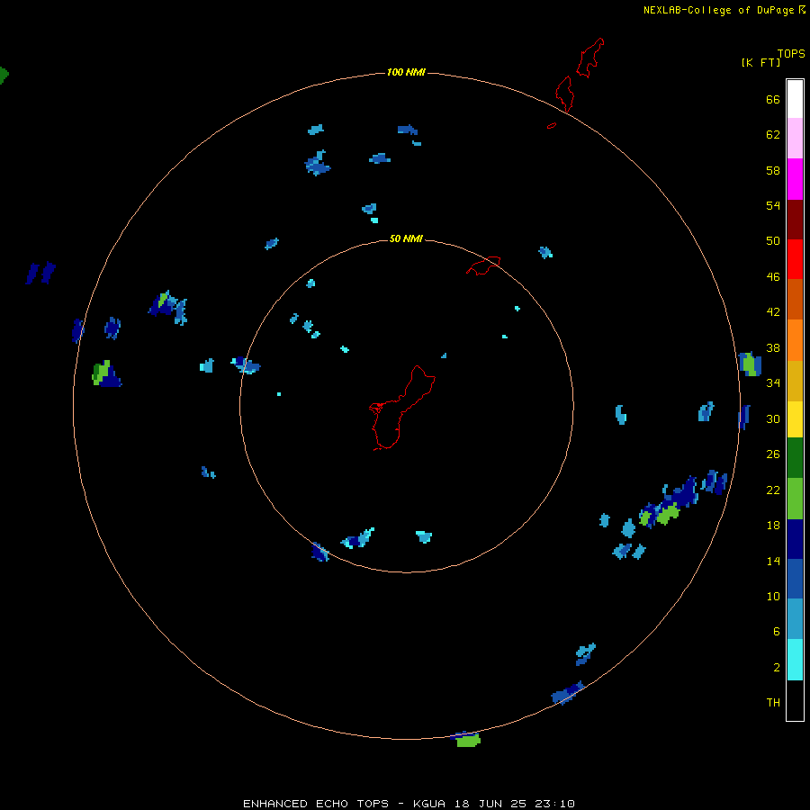Click the 66 value on the legend
This screenshot has height=810, width=810.
[x=773, y=100]
